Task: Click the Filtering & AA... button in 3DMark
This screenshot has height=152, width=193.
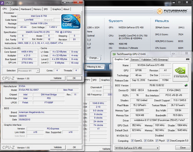Action: [95, 67]
